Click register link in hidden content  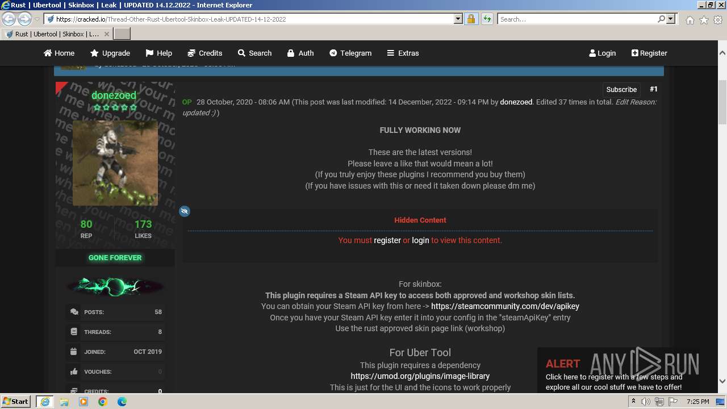coord(387,240)
